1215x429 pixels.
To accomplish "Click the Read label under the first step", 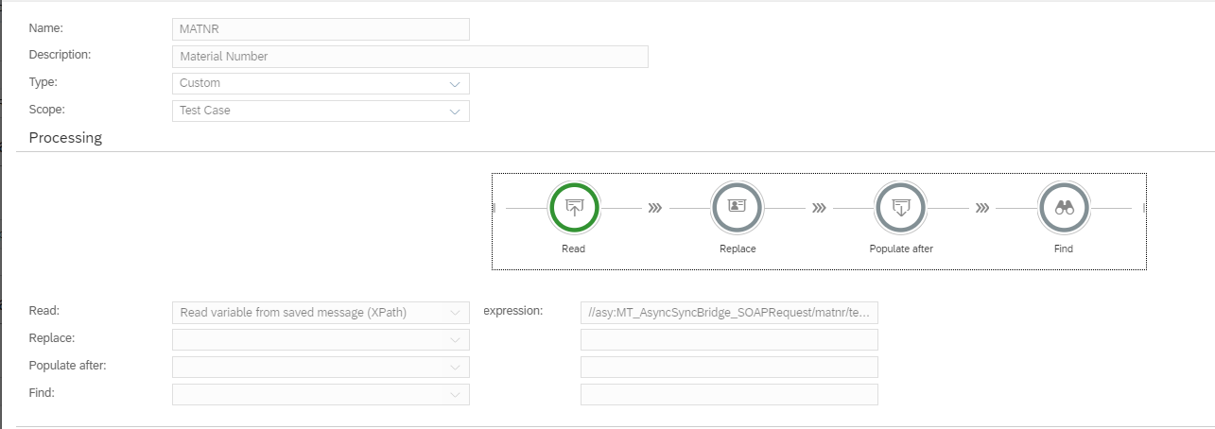I will coord(573,249).
